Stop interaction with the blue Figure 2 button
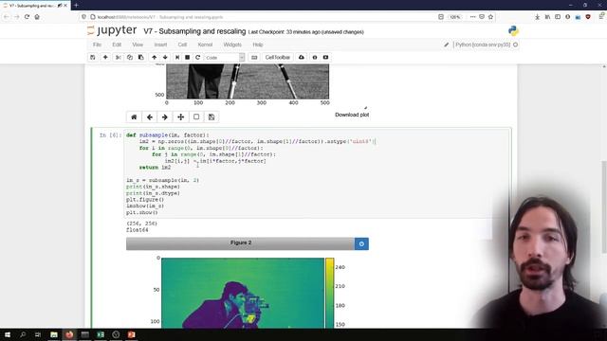Image resolution: width=607 pixels, height=341 pixels. pos(361,243)
